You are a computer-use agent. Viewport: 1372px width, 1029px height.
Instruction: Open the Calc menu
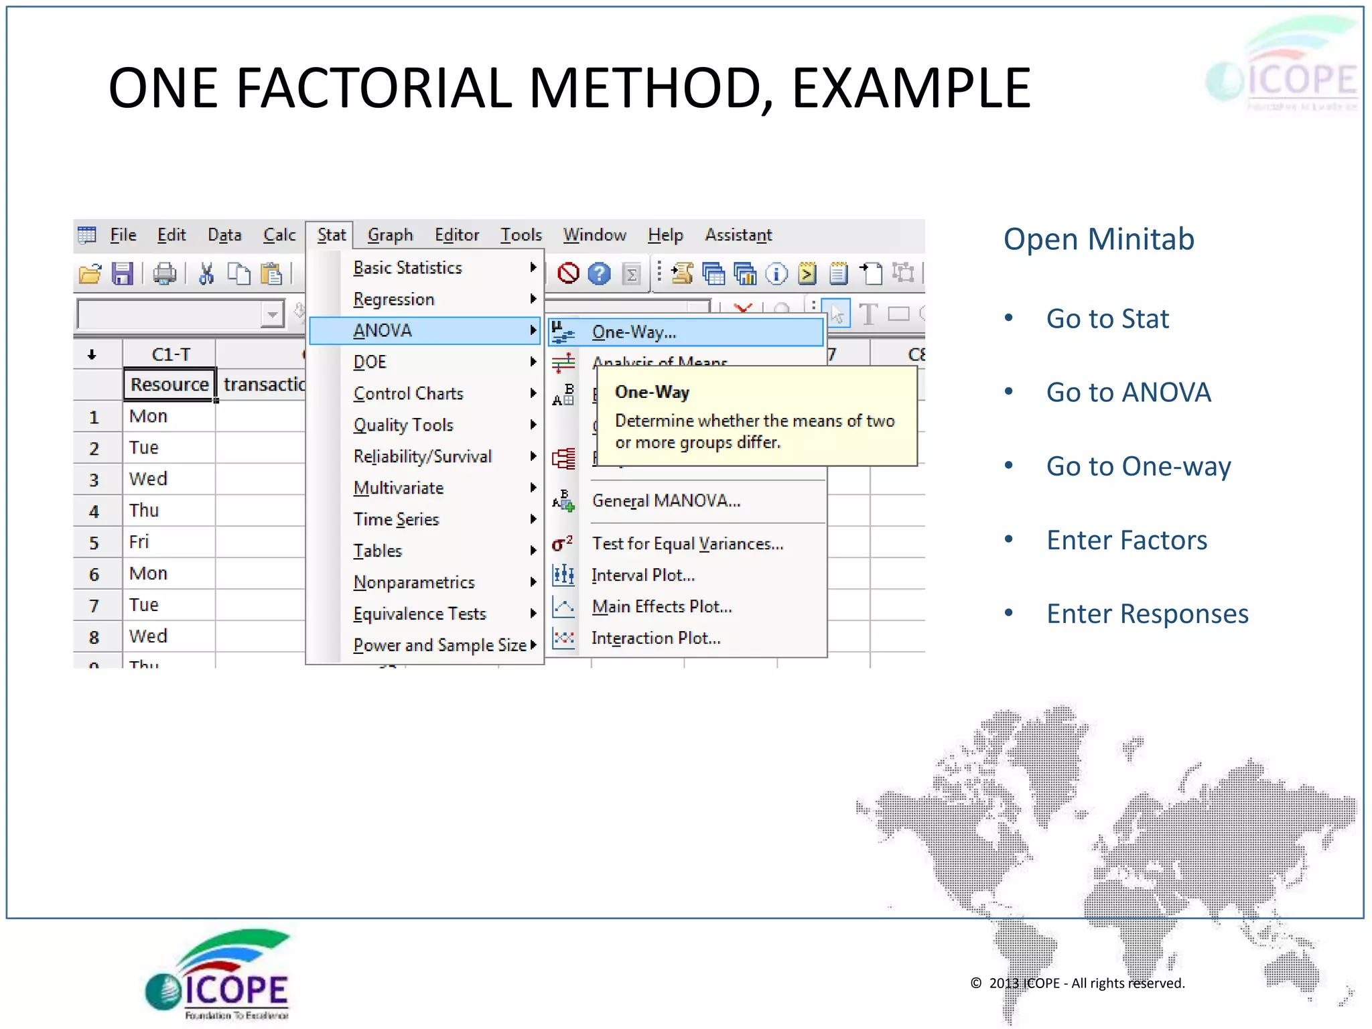click(x=279, y=235)
